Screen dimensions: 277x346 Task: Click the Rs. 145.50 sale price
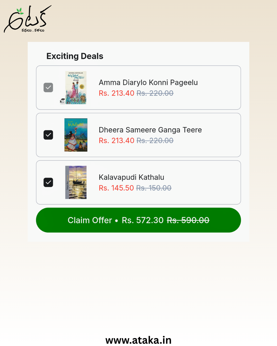[116, 188]
